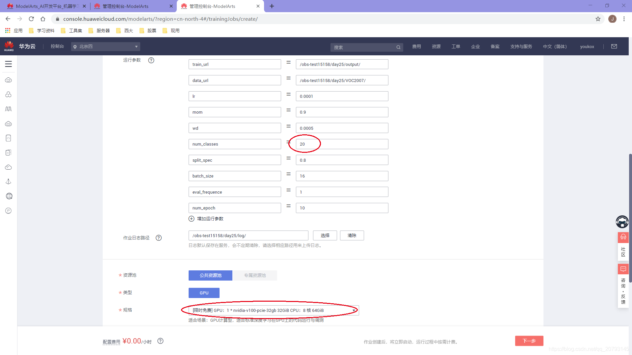Image resolution: width=632 pixels, height=355 pixels.
Task: Open the robot assistant avatar
Action: click(622, 222)
